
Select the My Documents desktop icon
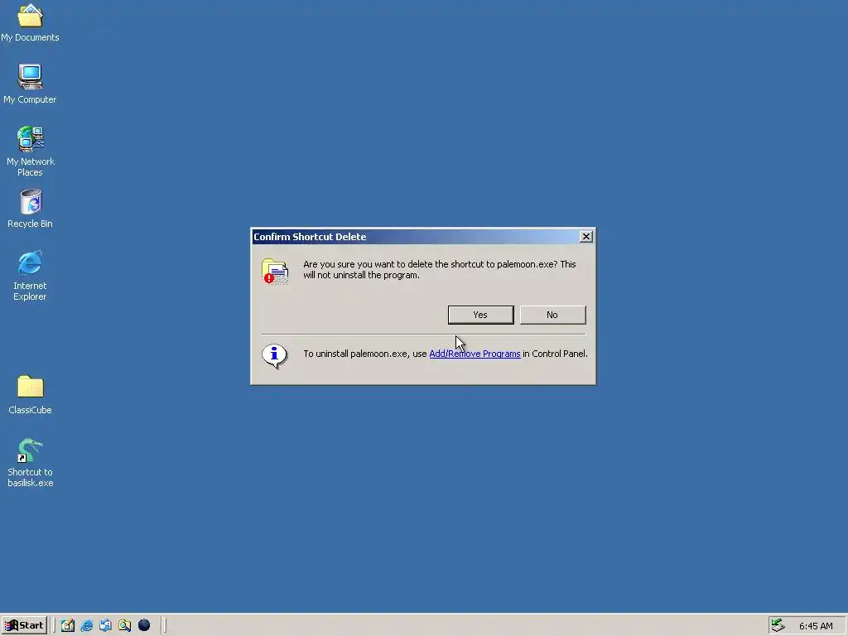pos(30,22)
